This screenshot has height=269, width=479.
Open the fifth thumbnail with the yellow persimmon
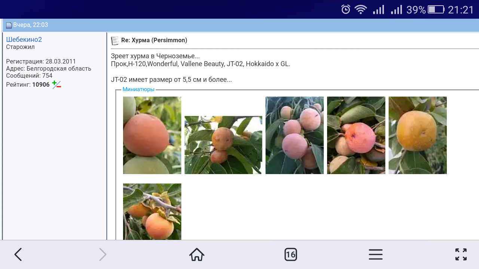point(418,135)
